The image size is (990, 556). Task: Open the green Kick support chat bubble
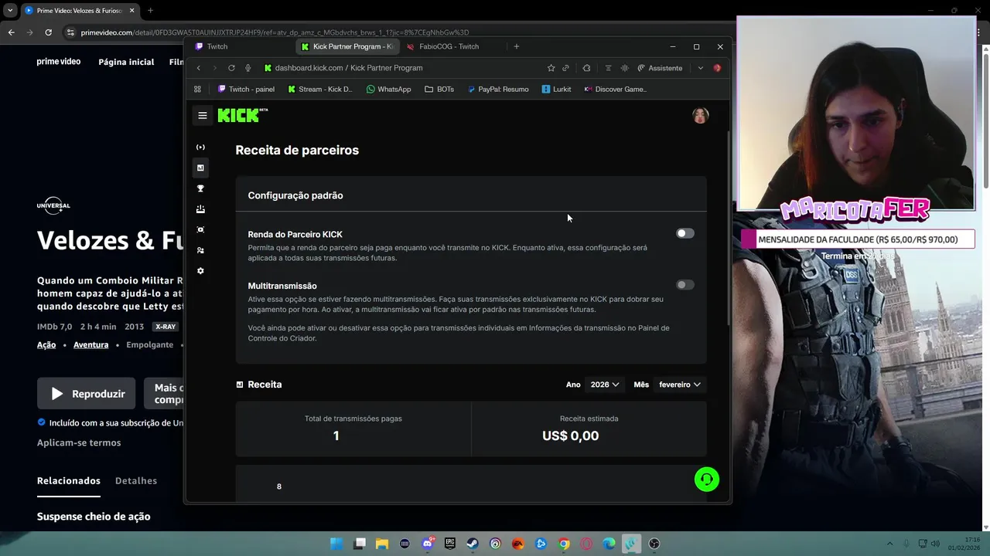pyautogui.click(x=707, y=480)
